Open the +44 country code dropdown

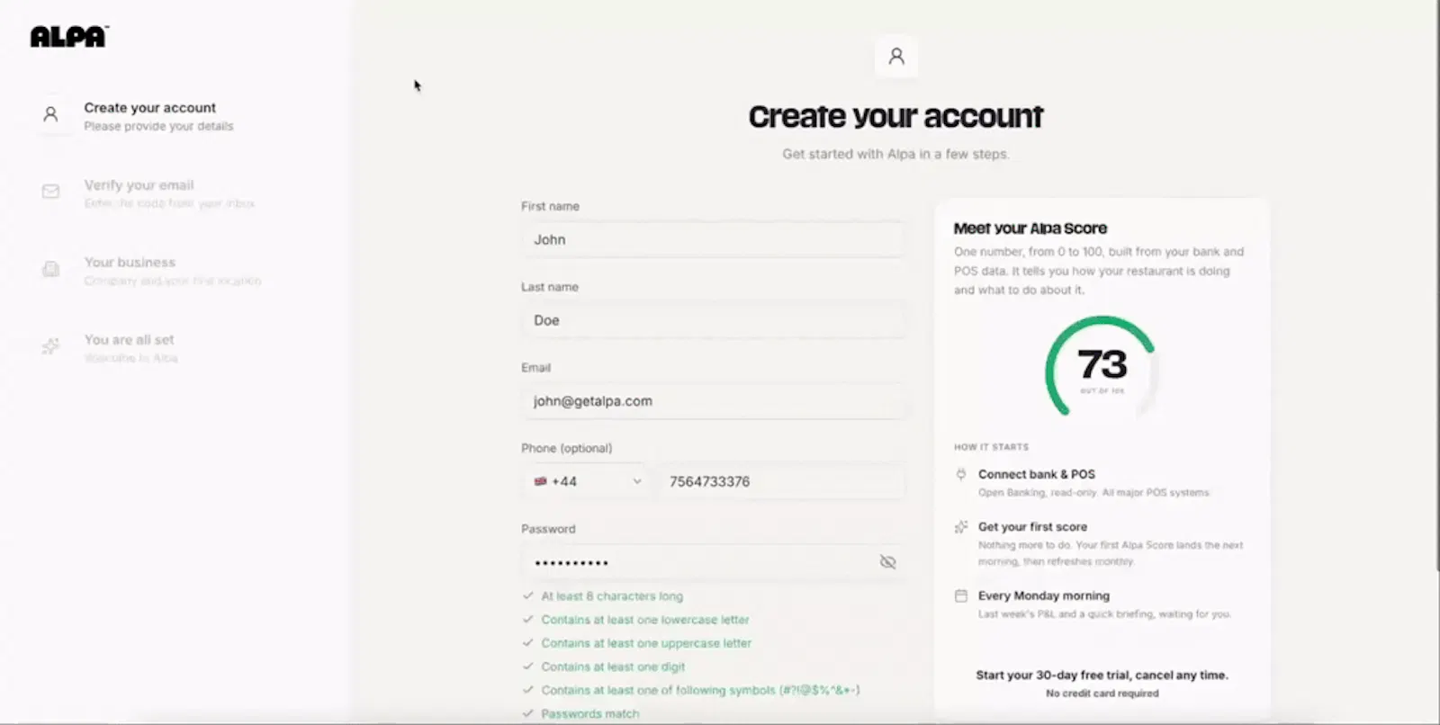click(x=585, y=481)
